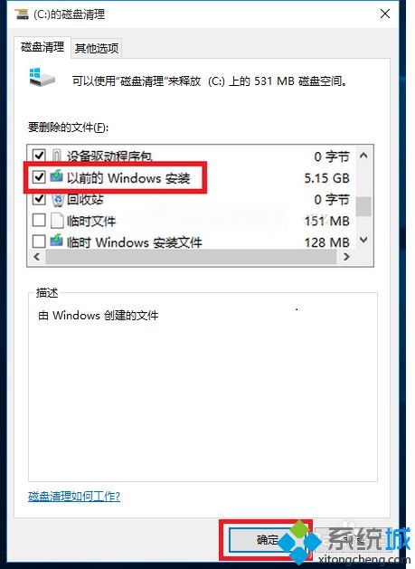The width and height of the screenshot is (415, 569).
Task: Click the device driver packages file icon
Action: tap(57, 156)
